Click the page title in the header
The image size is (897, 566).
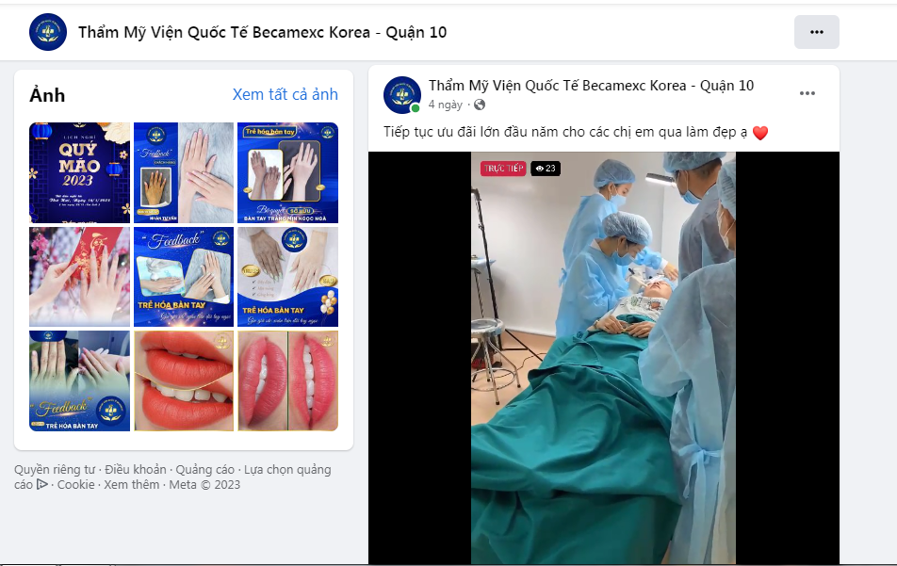coord(263,32)
